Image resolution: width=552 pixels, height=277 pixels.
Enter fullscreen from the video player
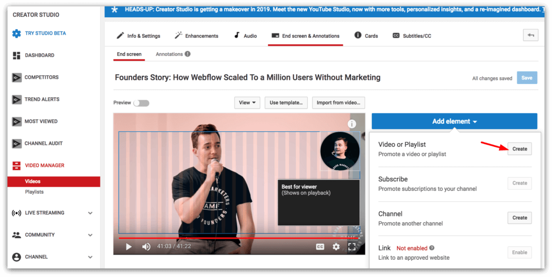pyautogui.click(x=351, y=247)
